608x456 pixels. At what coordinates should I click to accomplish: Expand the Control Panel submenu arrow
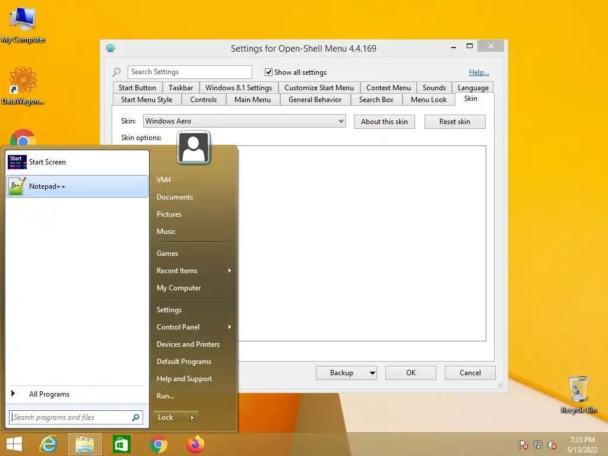tap(230, 327)
